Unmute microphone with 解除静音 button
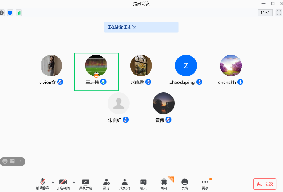 [42, 183]
